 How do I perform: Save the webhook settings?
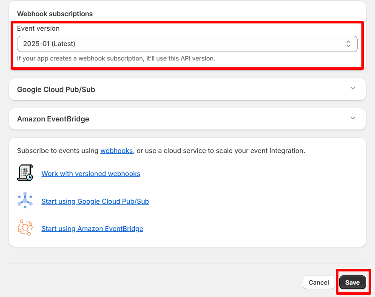click(352, 282)
